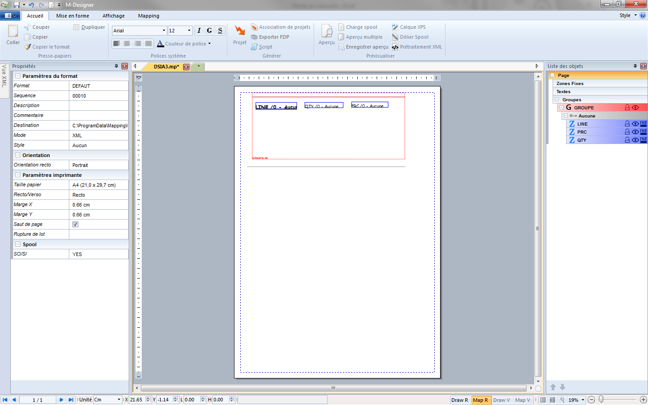648x405 pixels.
Task: Switch to Draw R mode
Action: coord(460,400)
